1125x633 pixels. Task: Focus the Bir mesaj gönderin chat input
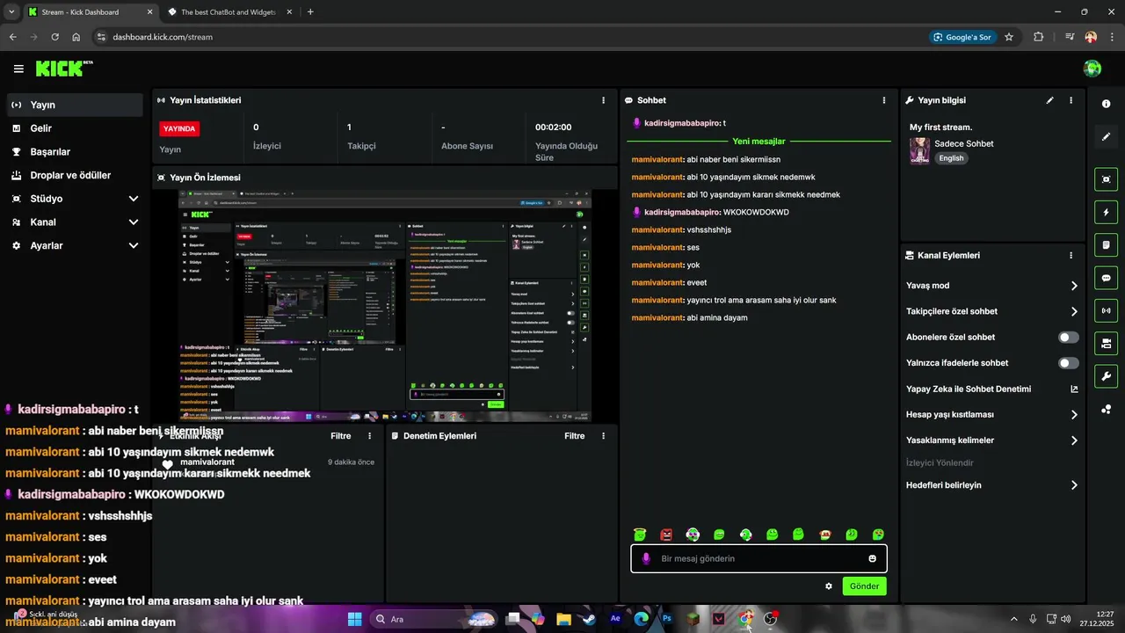point(758,558)
